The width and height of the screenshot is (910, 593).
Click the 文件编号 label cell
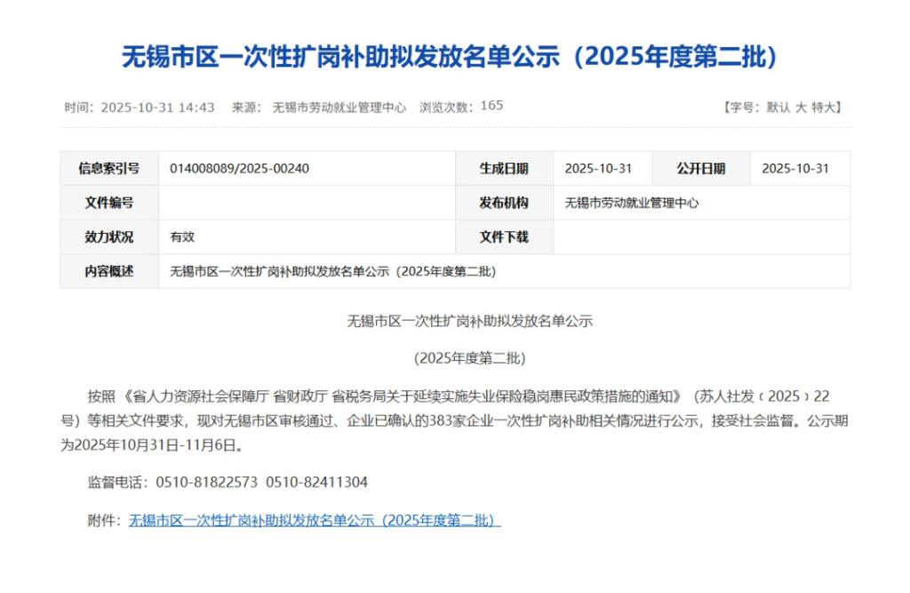[109, 203]
